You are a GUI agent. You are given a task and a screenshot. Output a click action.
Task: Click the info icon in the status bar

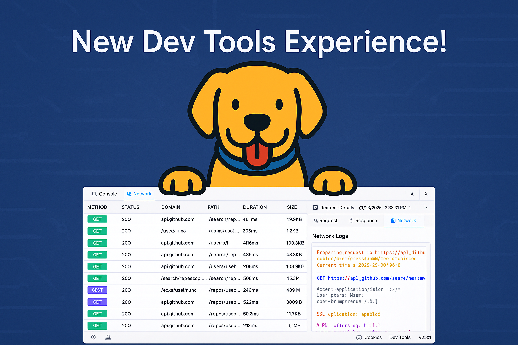click(93, 337)
